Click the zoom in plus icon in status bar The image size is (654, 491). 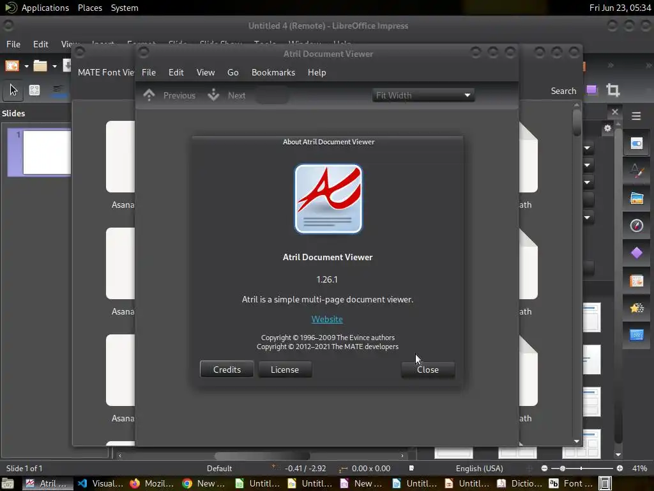pos(620,469)
